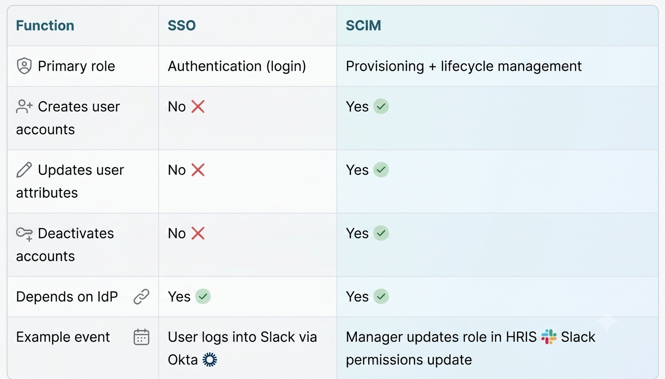Click the red X in SSO Deactivates accounts row
Image resolution: width=665 pixels, height=379 pixels.
pos(198,233)
